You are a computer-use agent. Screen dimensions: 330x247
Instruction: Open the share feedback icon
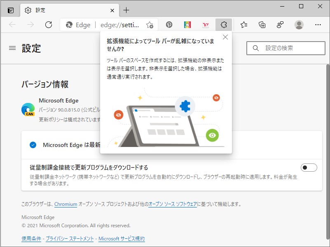click(280, 25)
